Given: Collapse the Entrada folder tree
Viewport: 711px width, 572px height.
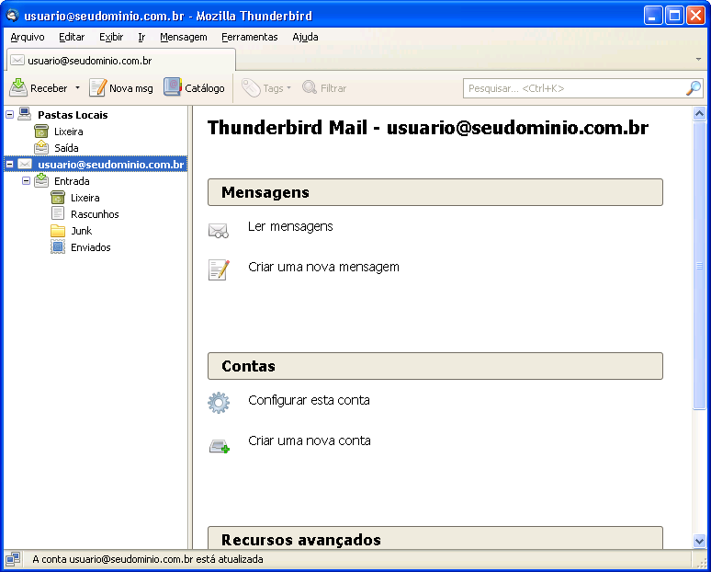Looking at the screenshot, I should [x=26, y=181].
